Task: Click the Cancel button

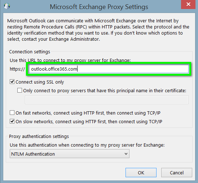Action: [177, 173]
